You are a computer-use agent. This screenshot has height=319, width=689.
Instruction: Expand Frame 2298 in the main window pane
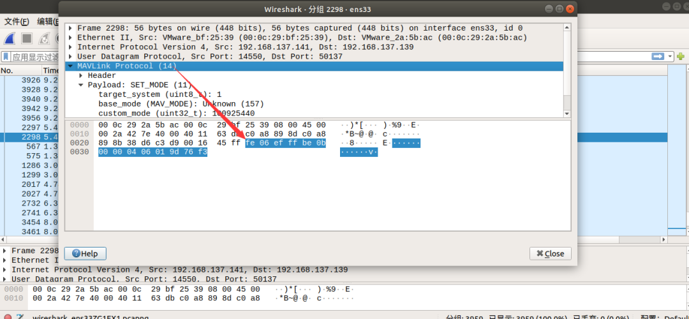[4, 251]
